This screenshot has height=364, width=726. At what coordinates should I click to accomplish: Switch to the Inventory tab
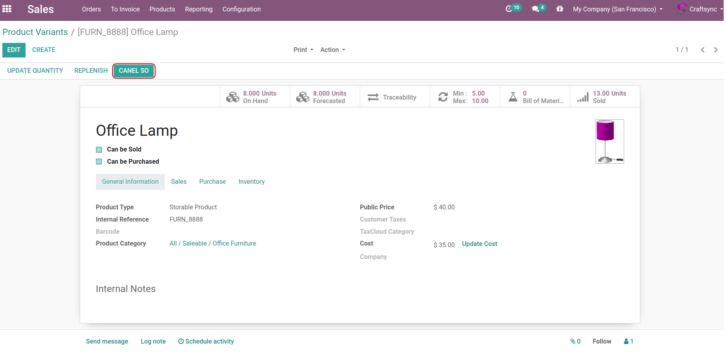point(251,182)
